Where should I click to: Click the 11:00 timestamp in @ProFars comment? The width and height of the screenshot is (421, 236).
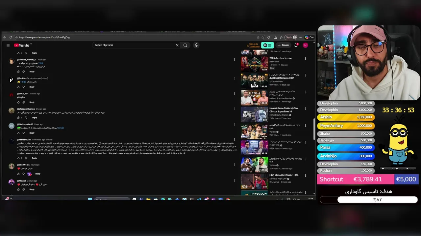pyautogui.click(x=23, y=82)
